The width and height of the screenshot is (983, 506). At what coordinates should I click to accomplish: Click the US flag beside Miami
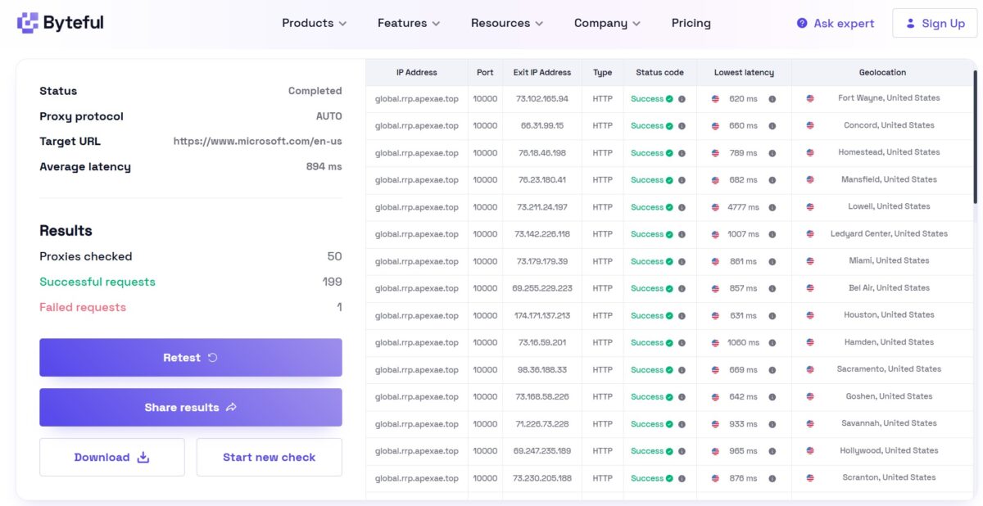click(x=810, y=261)
